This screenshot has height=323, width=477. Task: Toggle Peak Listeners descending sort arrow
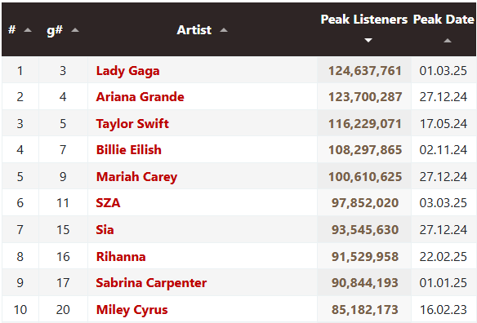(368, 40)
